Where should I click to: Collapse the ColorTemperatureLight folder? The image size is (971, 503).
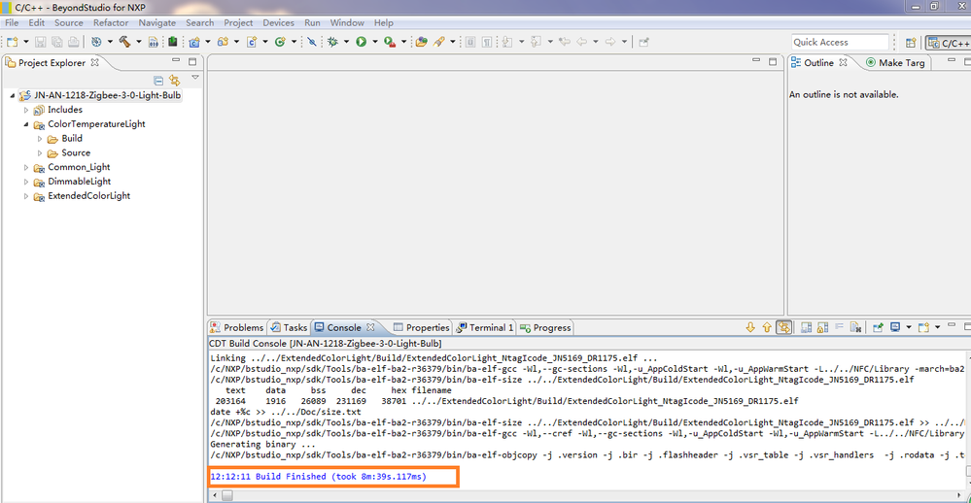click(26, 124)
